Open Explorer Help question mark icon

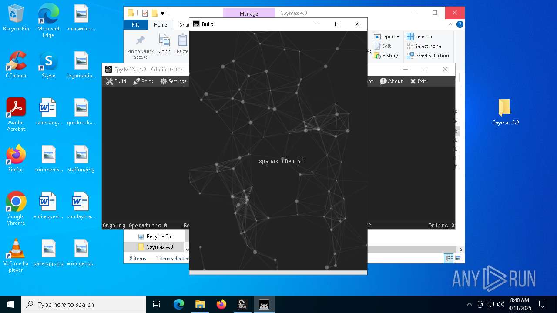[460, 24]
